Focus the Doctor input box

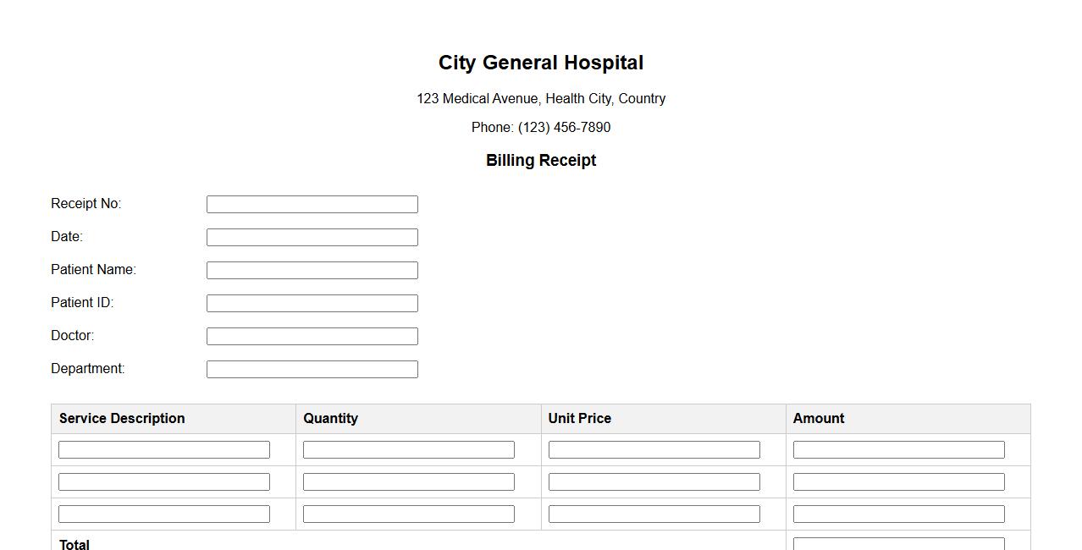[x=312, y=336]
